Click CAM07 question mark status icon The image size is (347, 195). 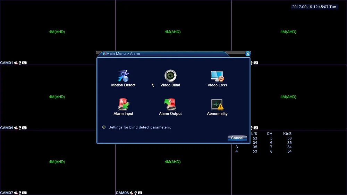pos(20,193)
